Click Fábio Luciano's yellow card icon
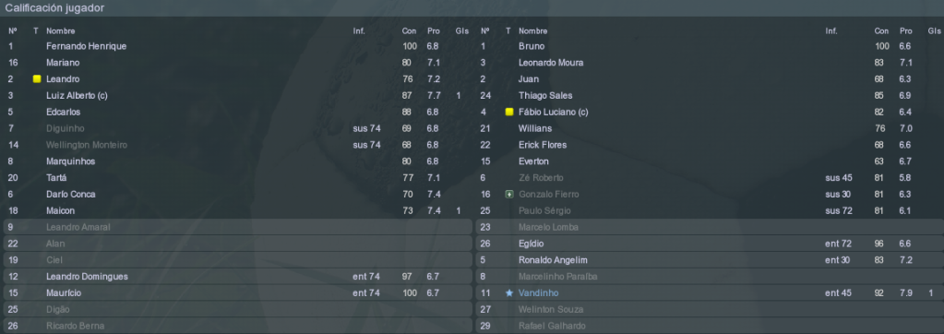Screen dimensions: 944x334 pos(509,112)
